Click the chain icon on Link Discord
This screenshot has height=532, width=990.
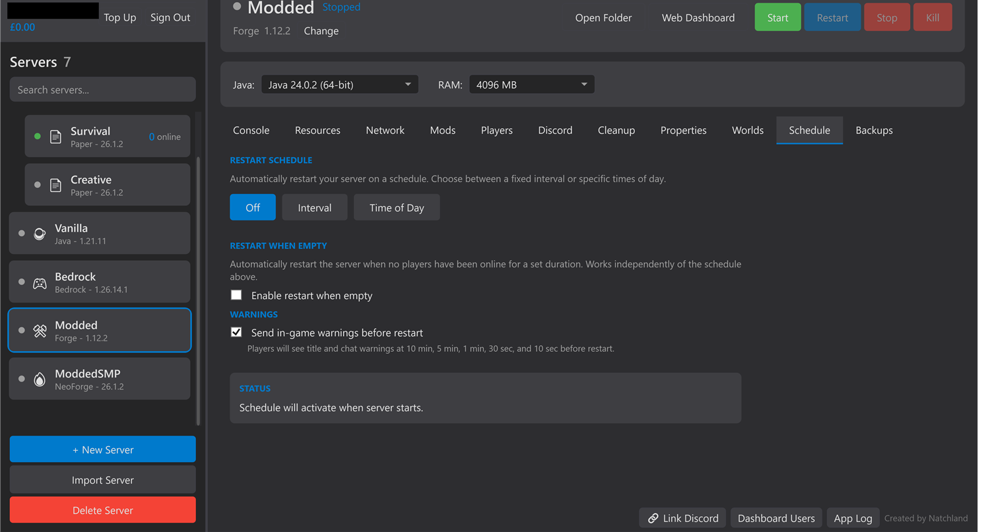point(653,518)
